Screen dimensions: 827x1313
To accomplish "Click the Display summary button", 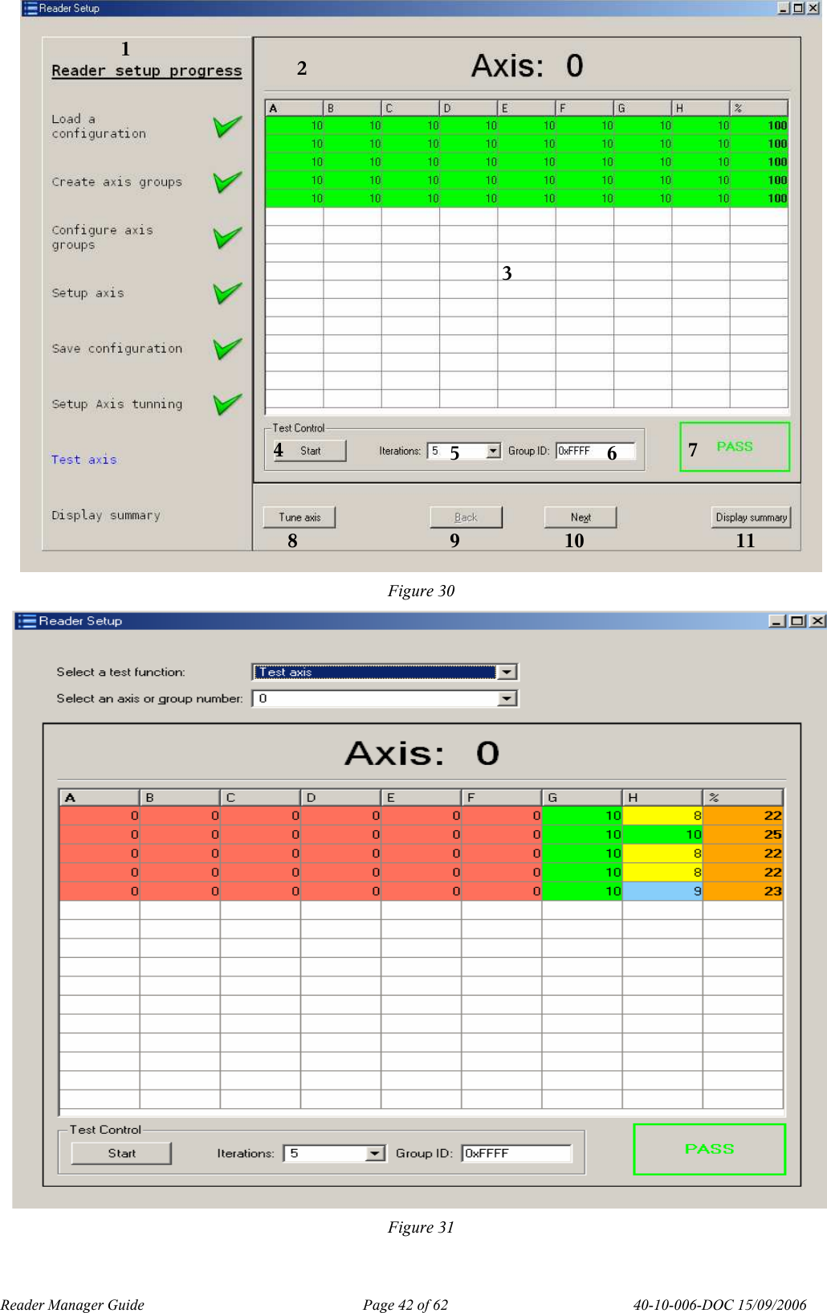I will [751, 517].
